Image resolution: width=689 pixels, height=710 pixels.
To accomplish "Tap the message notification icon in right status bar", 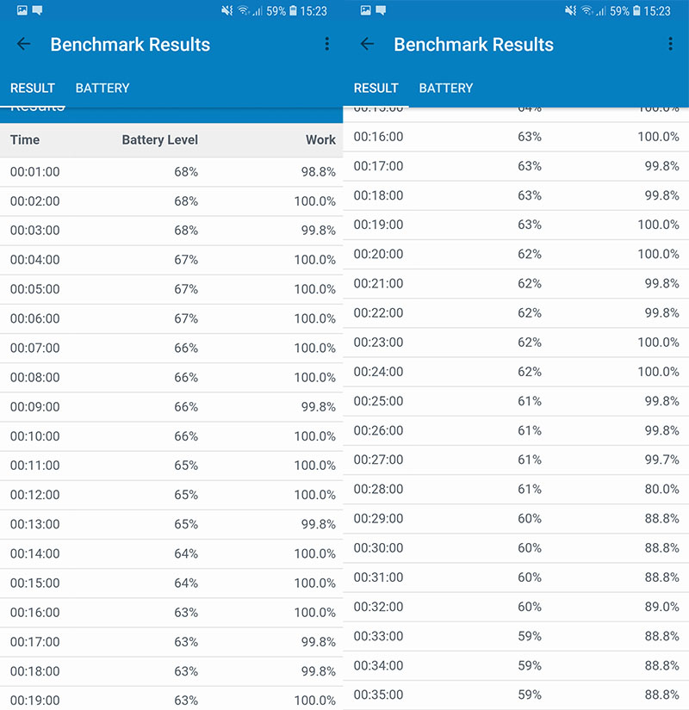I will 381,11.
